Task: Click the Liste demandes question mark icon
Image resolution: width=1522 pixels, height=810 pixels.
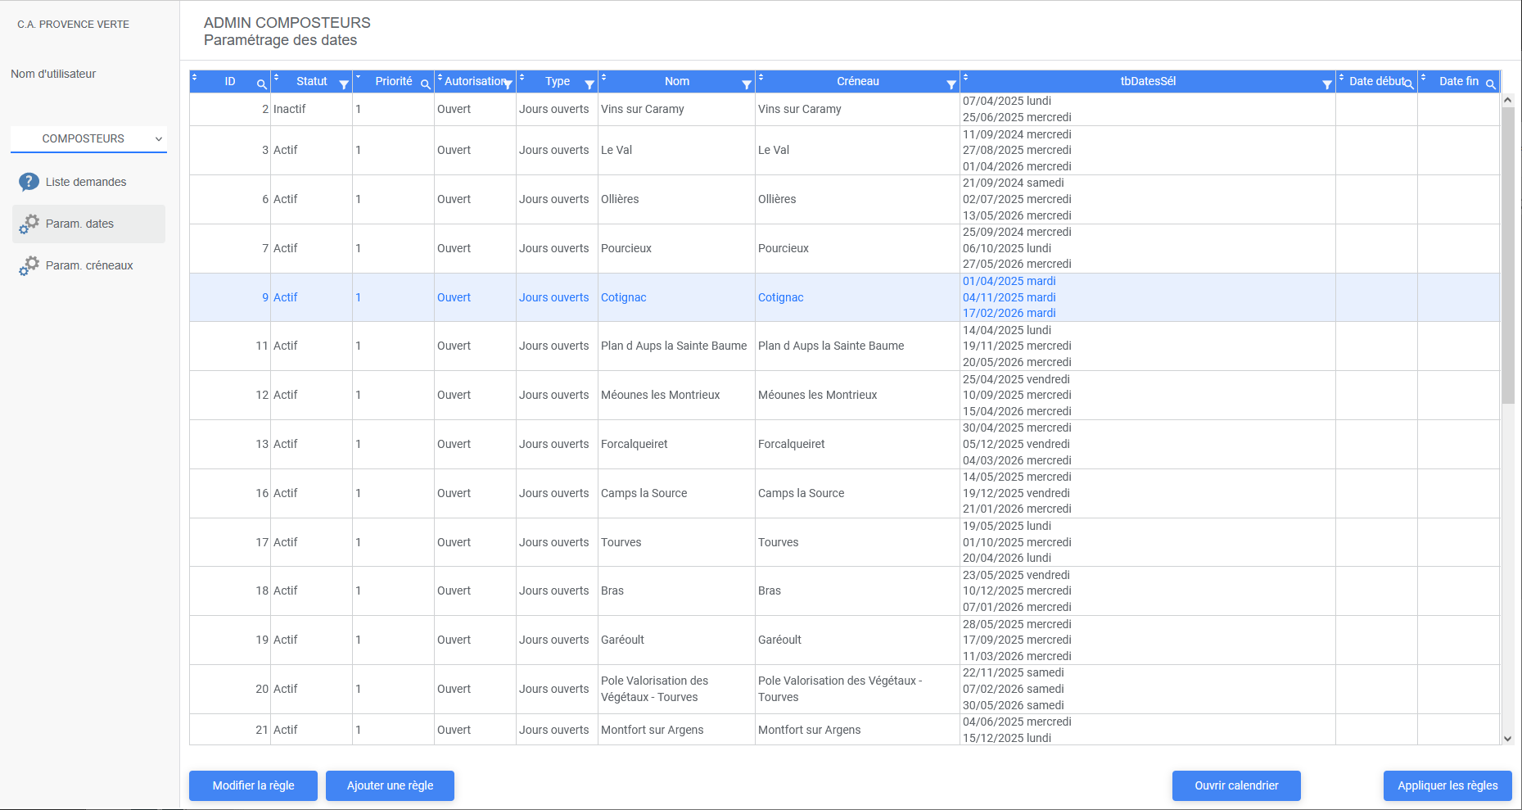Action: (x=29, y=182)
